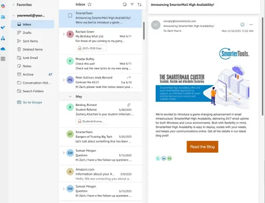Click the SmarterMail Cluster banner image

tap(202, 87)
